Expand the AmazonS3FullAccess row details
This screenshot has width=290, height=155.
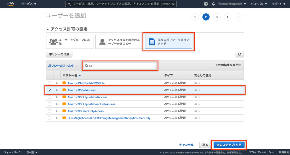tap(57, 90)
